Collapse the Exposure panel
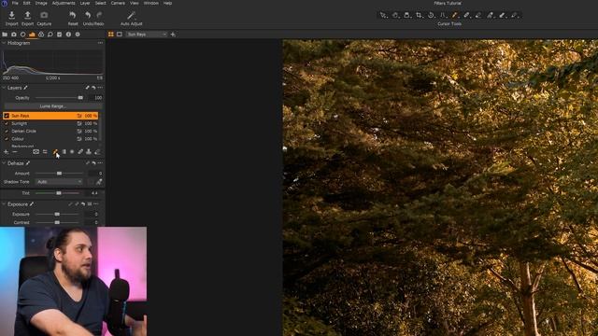 tap(4, 204)
